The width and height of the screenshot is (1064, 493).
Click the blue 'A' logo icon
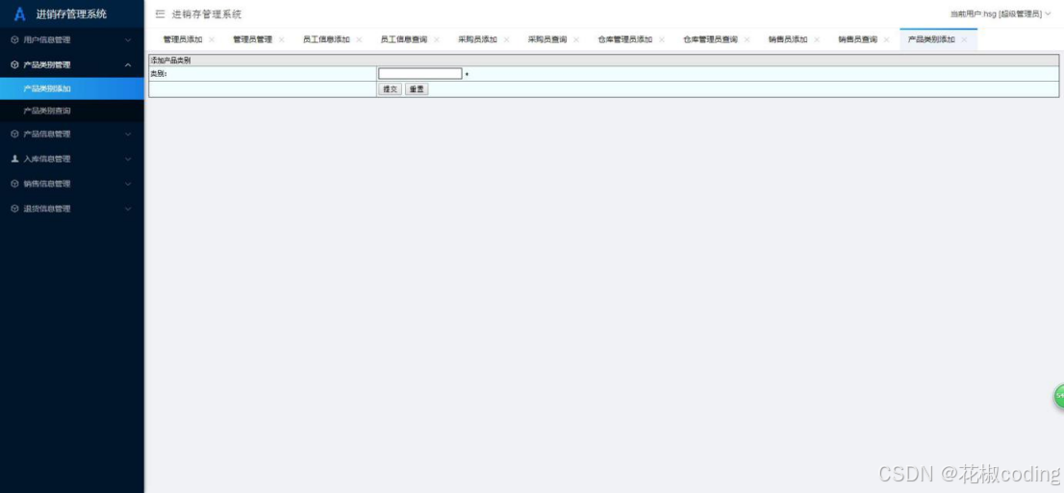point(19,13)
